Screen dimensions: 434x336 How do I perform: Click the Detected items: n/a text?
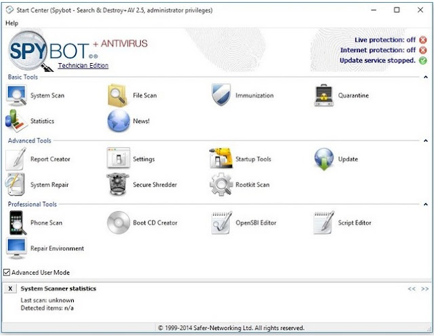[x=47, y=308]
